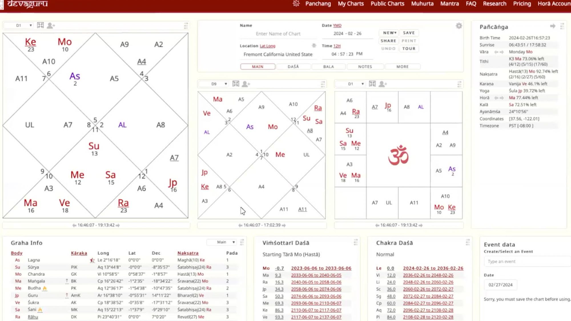Click the user profile icon in D9 panel
The height and width of the screenshot is (321, 571).
[x=246, y=84]
